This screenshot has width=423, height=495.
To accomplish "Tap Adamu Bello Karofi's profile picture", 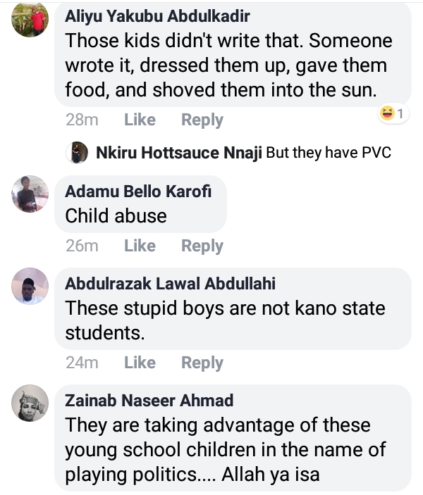I will point(30,193).
